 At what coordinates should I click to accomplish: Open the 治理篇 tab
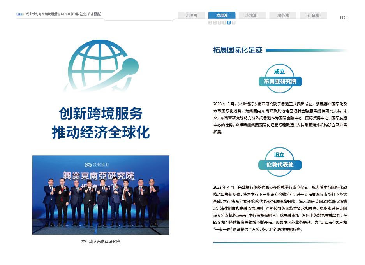(x=191, y=16)
